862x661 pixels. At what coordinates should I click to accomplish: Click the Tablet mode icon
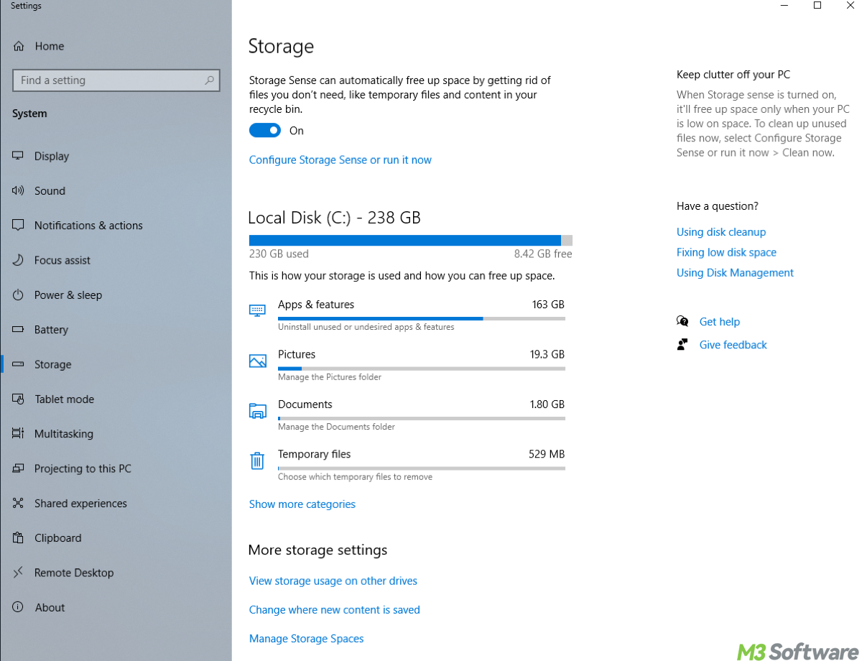[19, 399]
